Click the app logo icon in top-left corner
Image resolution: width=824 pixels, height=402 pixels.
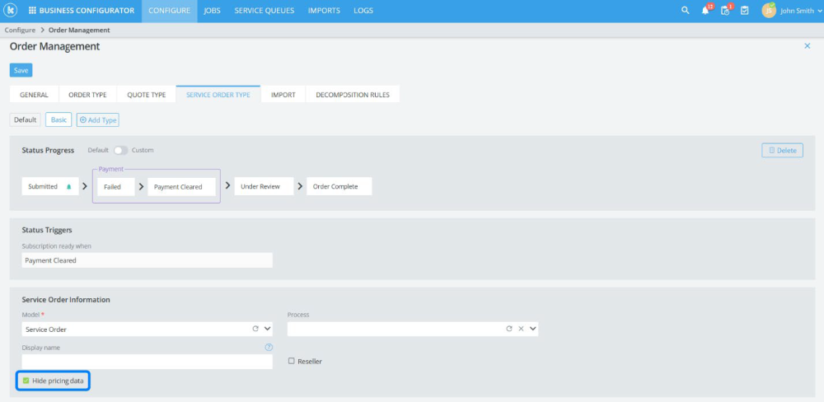[11, 11]
